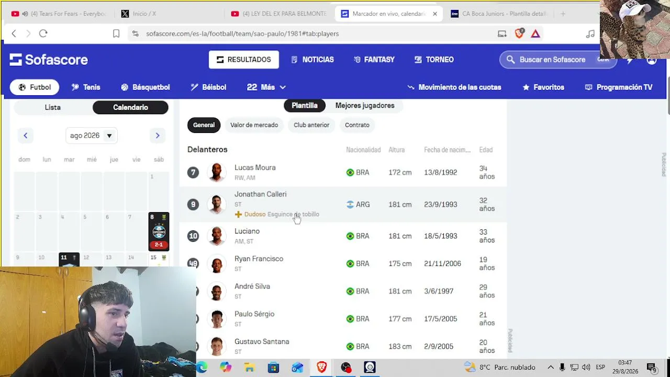Click the browser address bar URL

point(242,34)
